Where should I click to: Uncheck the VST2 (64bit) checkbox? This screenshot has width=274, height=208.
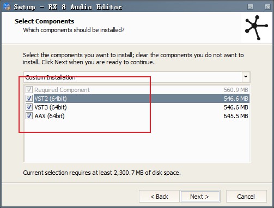(29, 99)
